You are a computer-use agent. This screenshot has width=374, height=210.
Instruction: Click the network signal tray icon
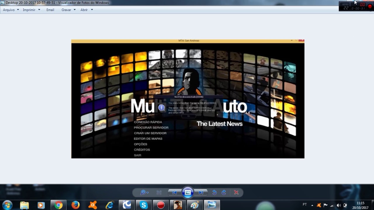pos(332,205)
